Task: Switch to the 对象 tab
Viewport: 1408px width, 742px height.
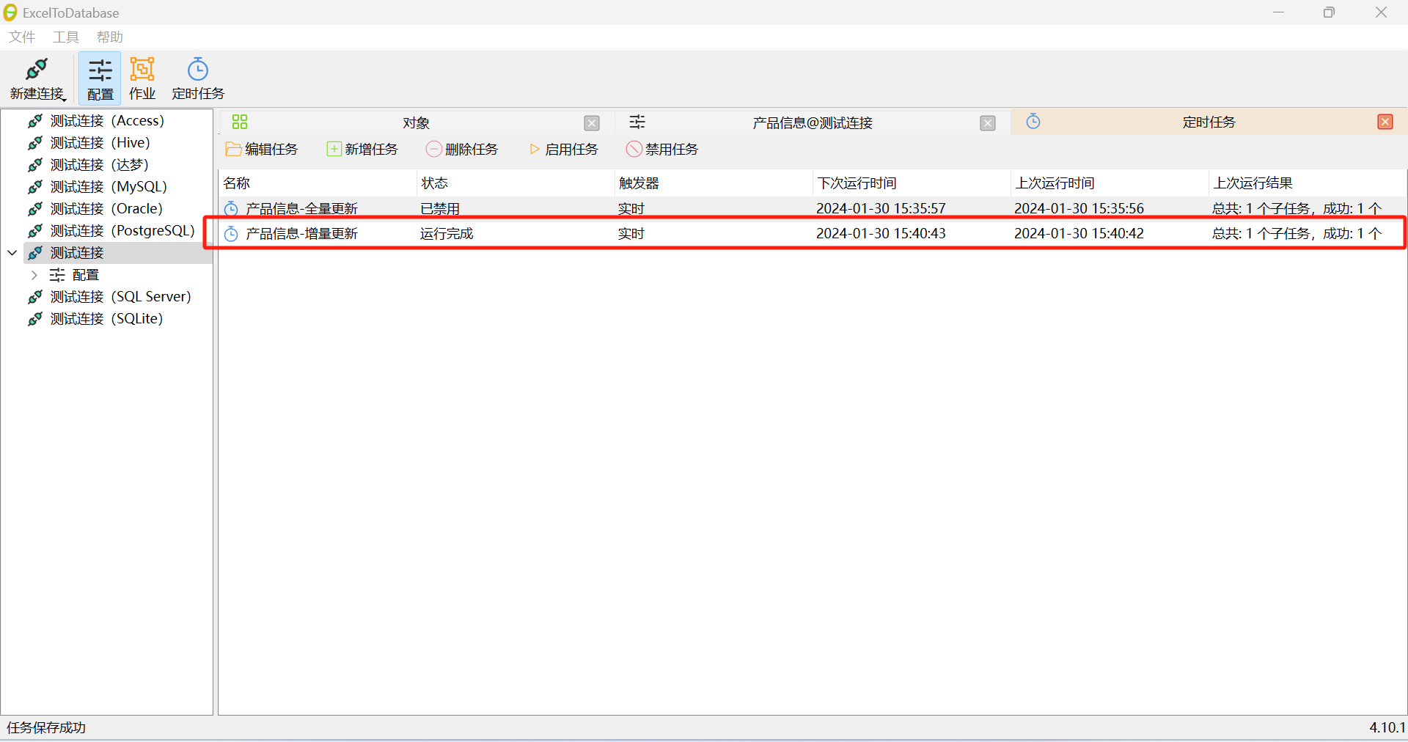Action: point(416,122)
